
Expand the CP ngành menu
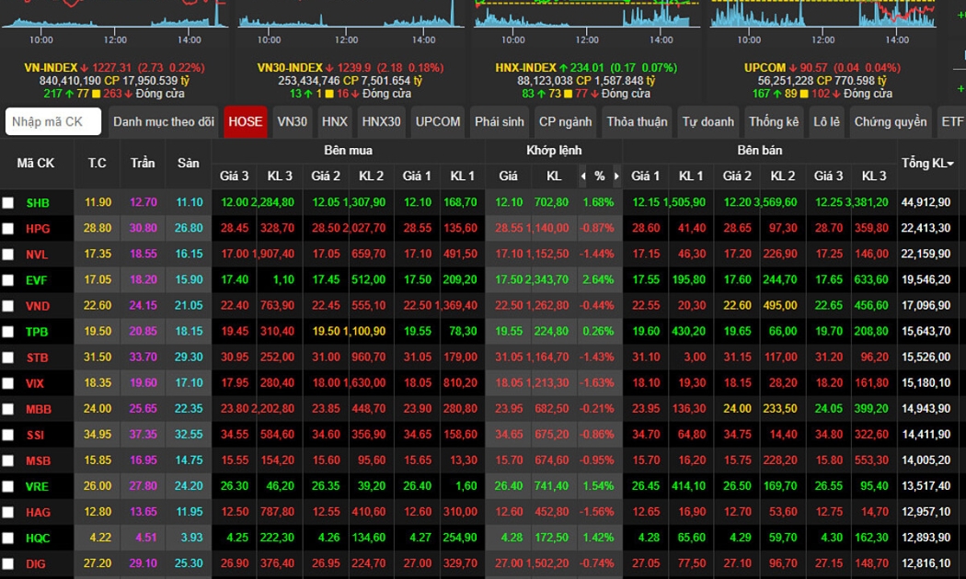pos(565,121)
